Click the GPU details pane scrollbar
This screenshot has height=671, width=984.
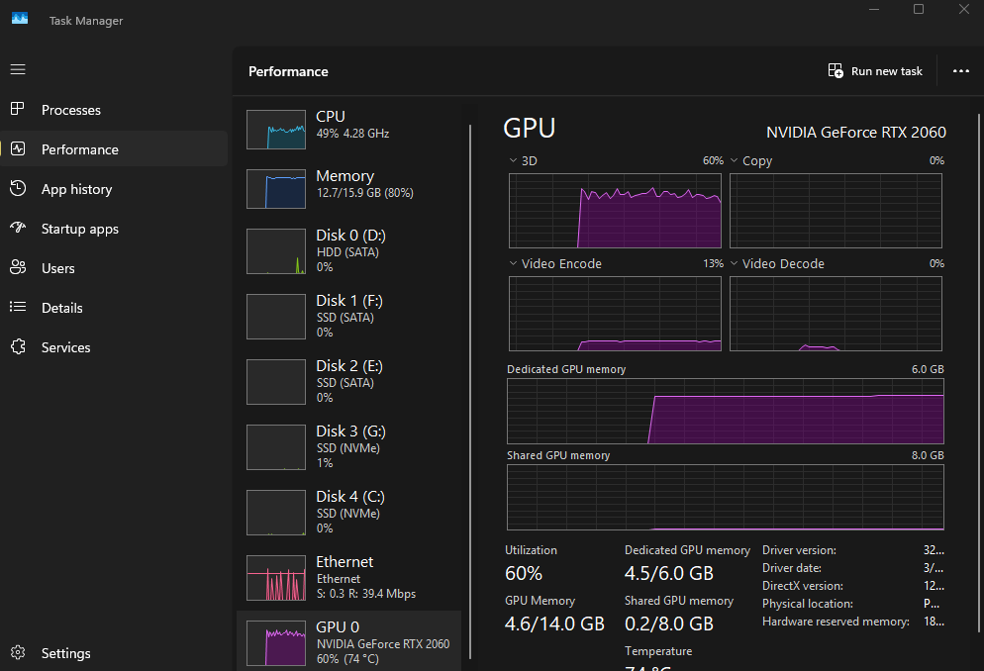pos(978,373)
